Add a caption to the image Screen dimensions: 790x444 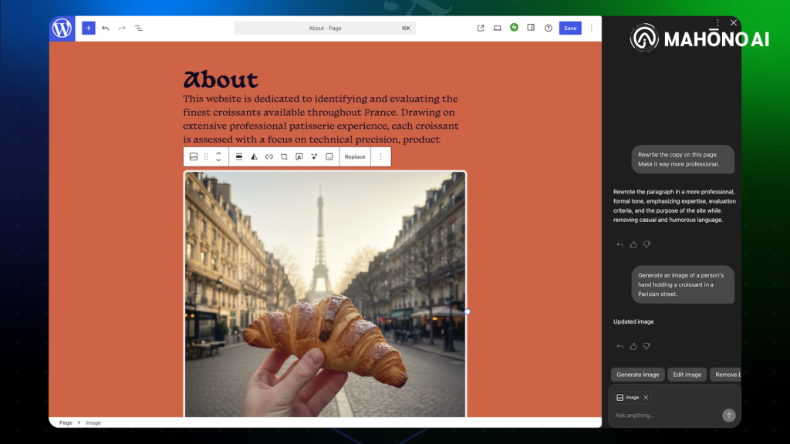tap(329, 156)
